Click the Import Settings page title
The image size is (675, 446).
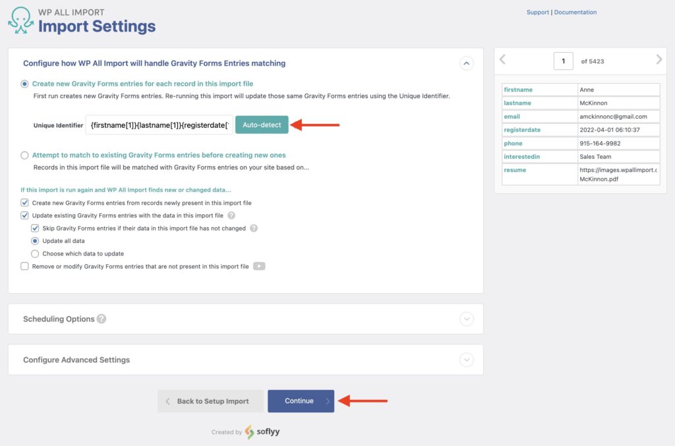coord(97,26)
